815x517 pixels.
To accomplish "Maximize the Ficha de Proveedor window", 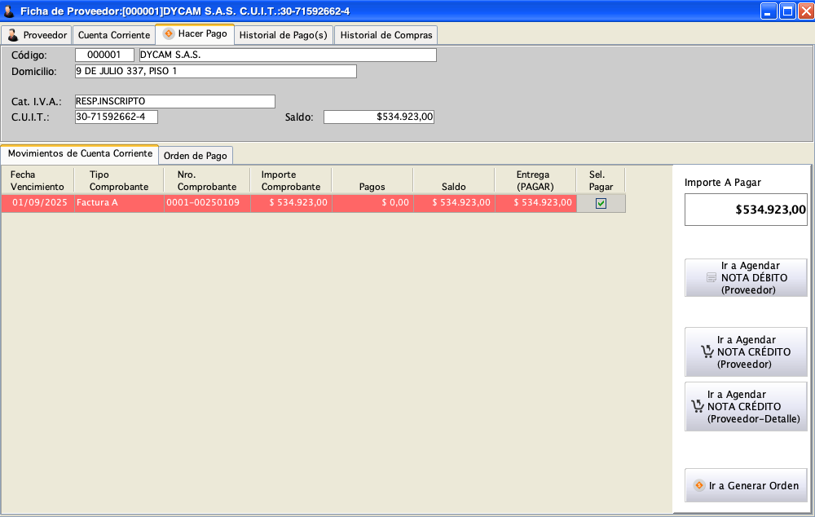I will click(787, 11).
